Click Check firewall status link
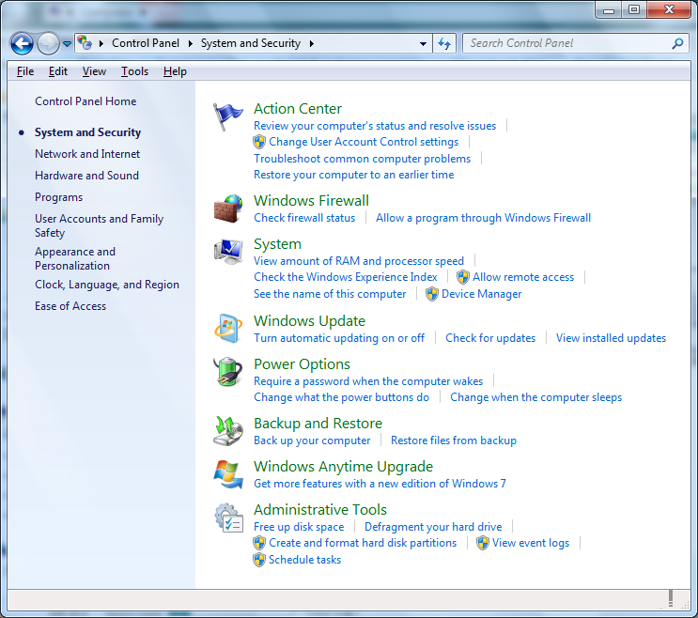Image resolution: width=698 pixels, height=618 pixels. 304,218
